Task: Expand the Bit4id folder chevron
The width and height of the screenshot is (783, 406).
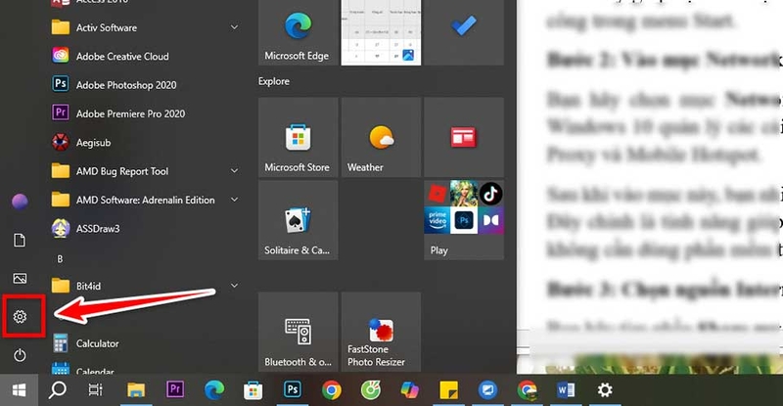Action: [x=234, y=286]
